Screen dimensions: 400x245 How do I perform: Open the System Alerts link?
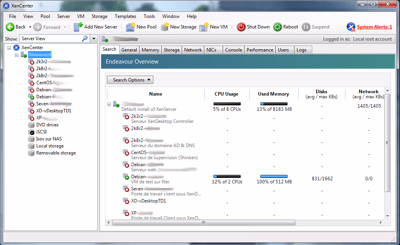(374, 27)
